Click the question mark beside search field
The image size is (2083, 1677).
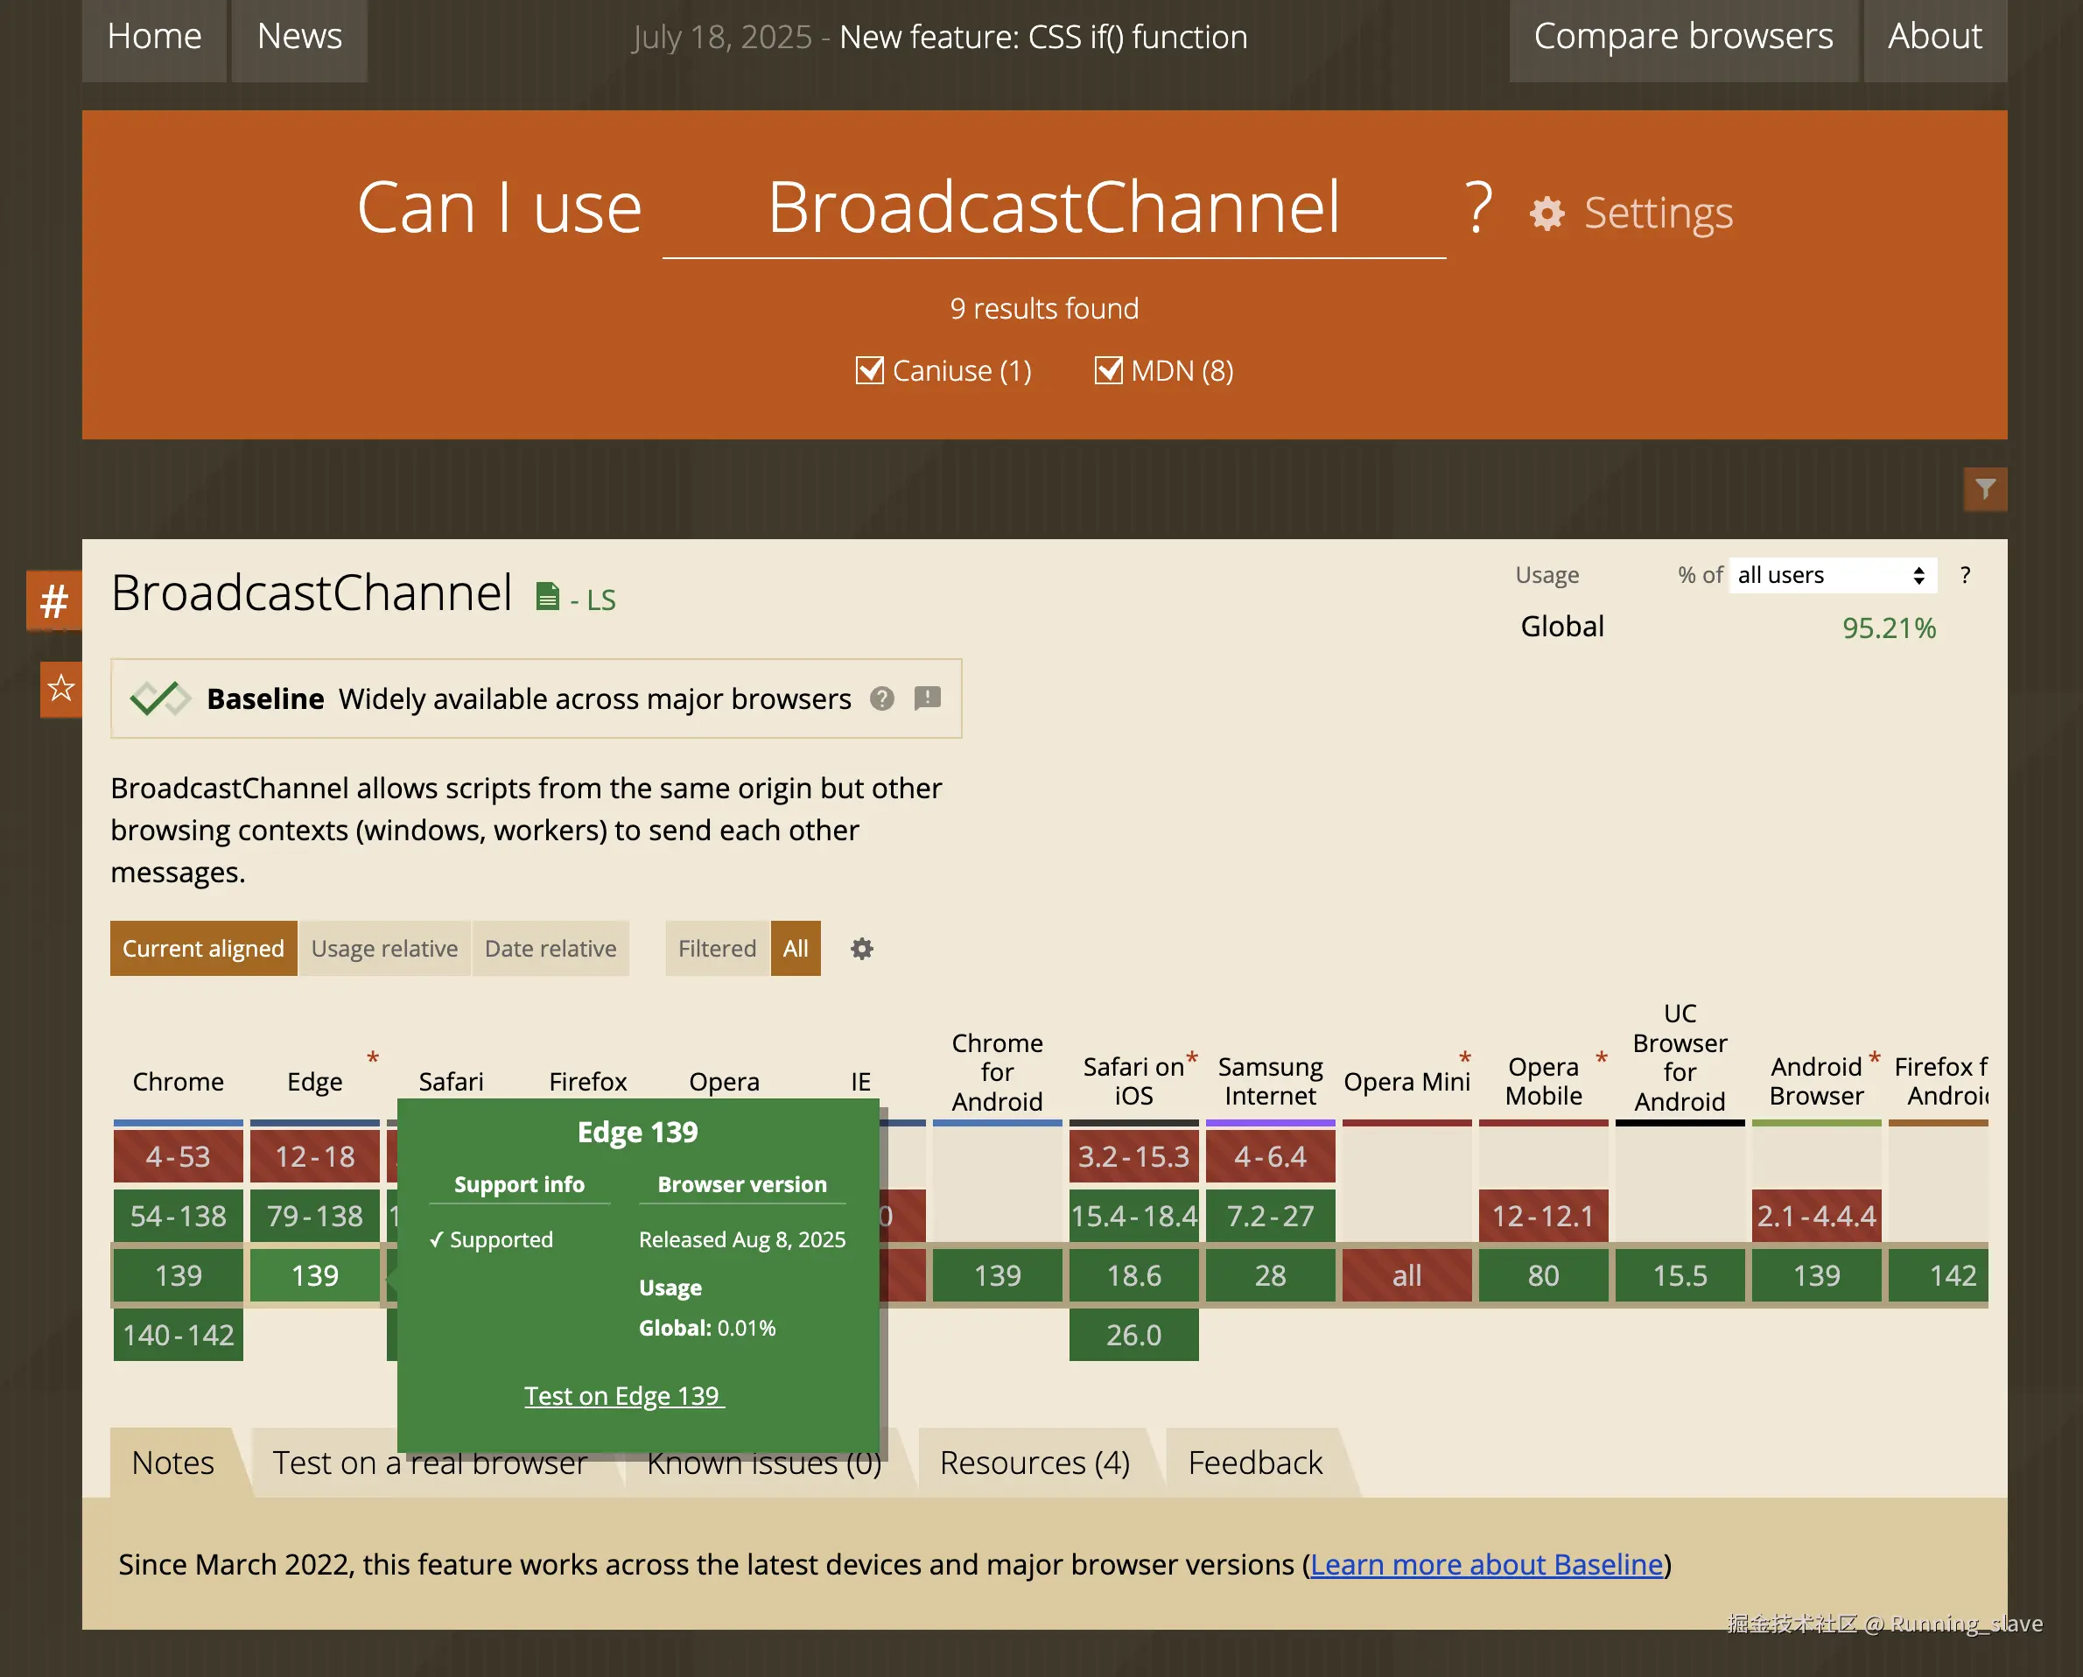[x=1478, y=207]
